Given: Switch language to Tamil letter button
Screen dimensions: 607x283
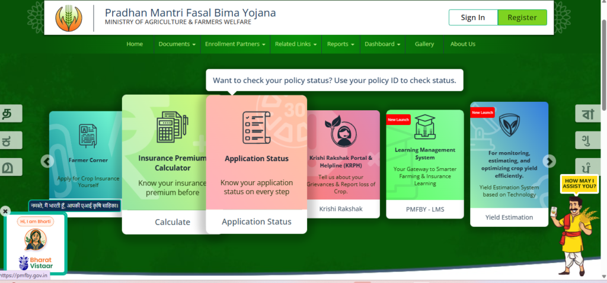Looking at the screenshot, I should point(11,113).
